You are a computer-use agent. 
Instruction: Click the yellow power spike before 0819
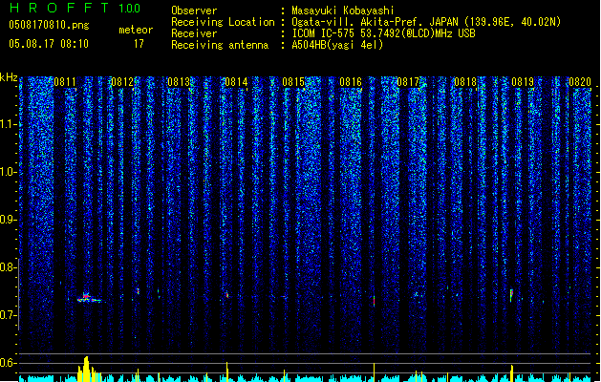512,373
